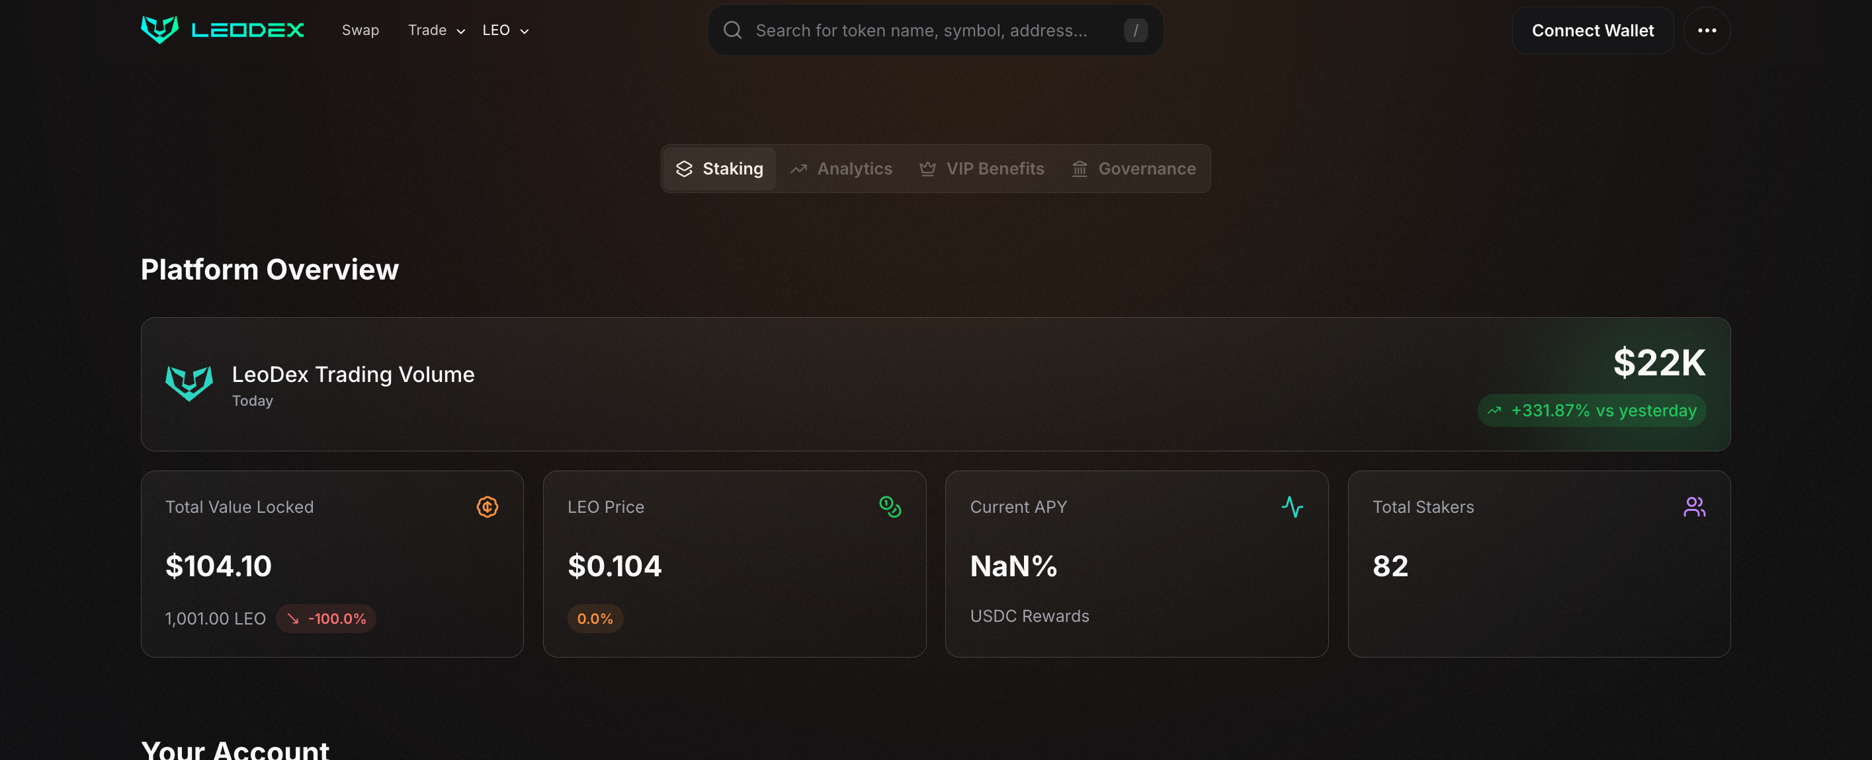Click the search magnifier icon
The height and width of the screenshot is (760, 1872).
point(732,30)
